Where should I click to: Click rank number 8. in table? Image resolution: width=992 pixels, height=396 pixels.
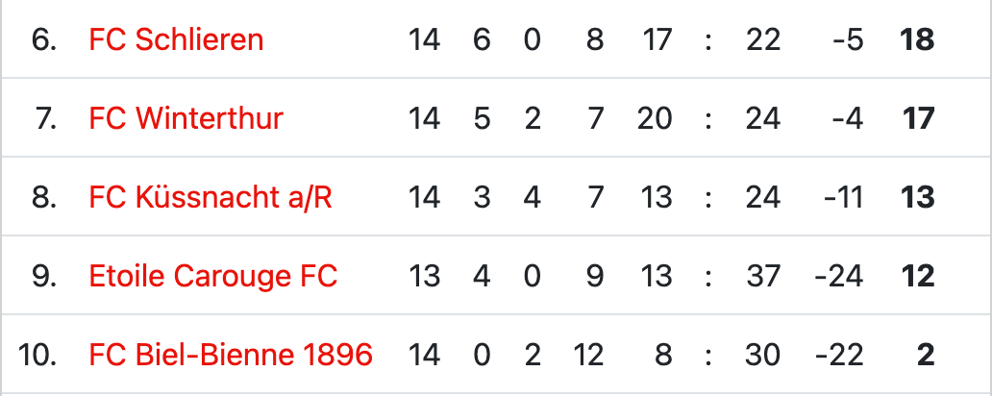pos(43,197)
